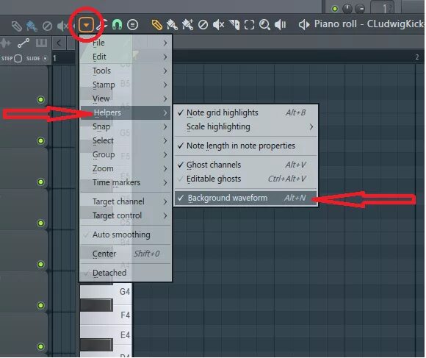Screen dimensions: 426x358
Task: Uncheck Note grid highlights
Action: pos(245,112)
